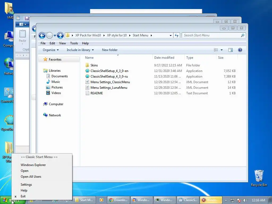Show hidden tray icons arrow
Screen dimensions: 272x204
[226, 200]
